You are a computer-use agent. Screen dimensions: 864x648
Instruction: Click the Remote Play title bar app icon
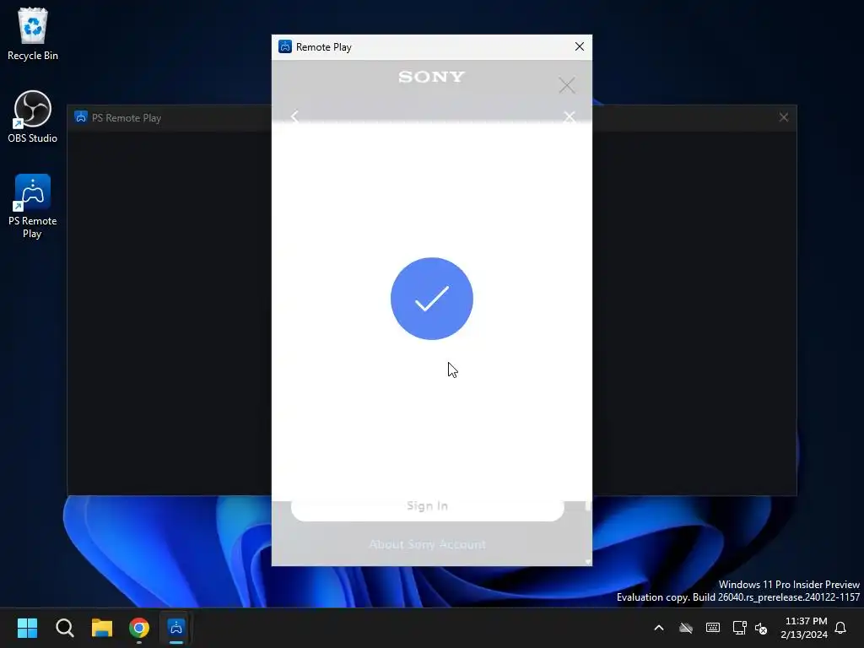[x=285, y=47]
